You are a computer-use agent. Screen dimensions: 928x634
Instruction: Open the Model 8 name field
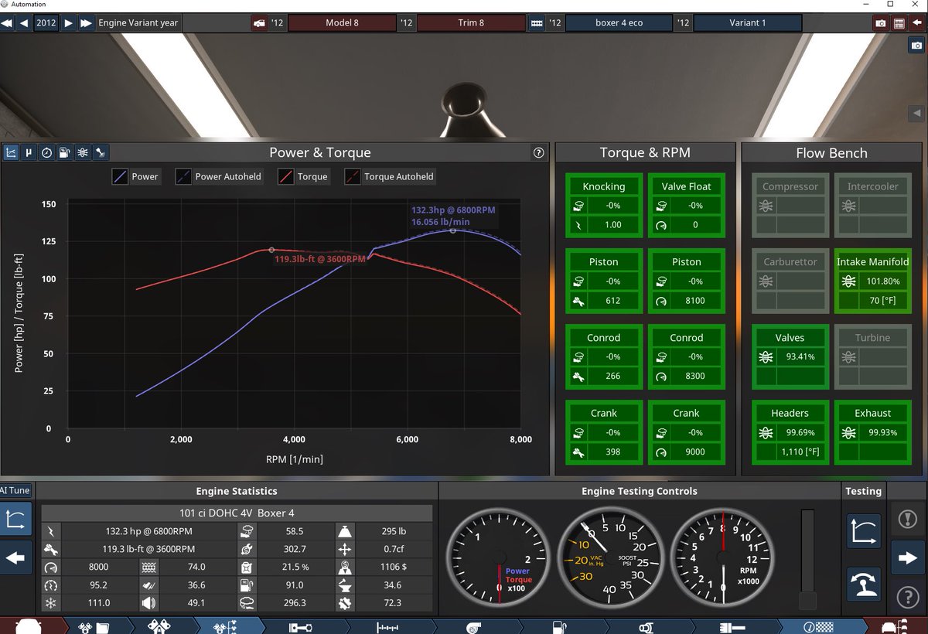point(342,23)
